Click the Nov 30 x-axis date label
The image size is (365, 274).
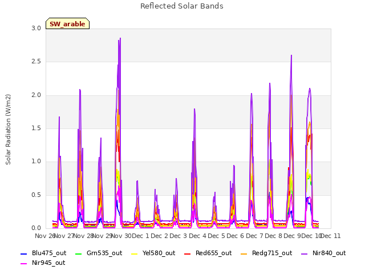[121, 236]
